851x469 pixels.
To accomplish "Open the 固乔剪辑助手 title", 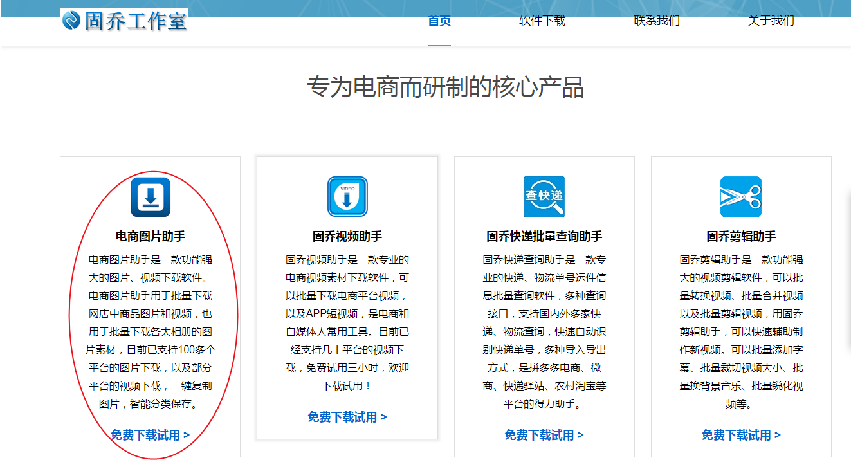I will click(741, 236).
